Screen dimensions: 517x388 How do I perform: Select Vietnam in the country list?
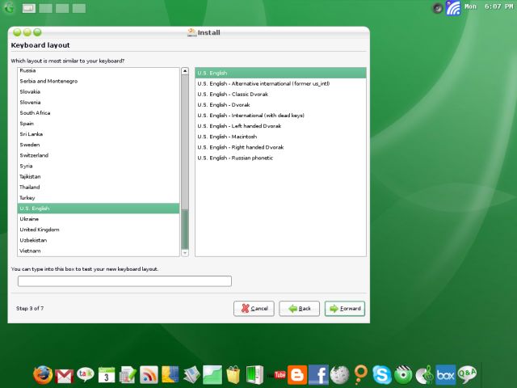(99, 251)
